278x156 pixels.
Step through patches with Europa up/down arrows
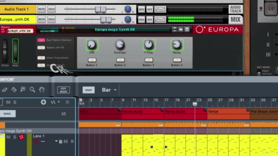[x=175, y=29]
